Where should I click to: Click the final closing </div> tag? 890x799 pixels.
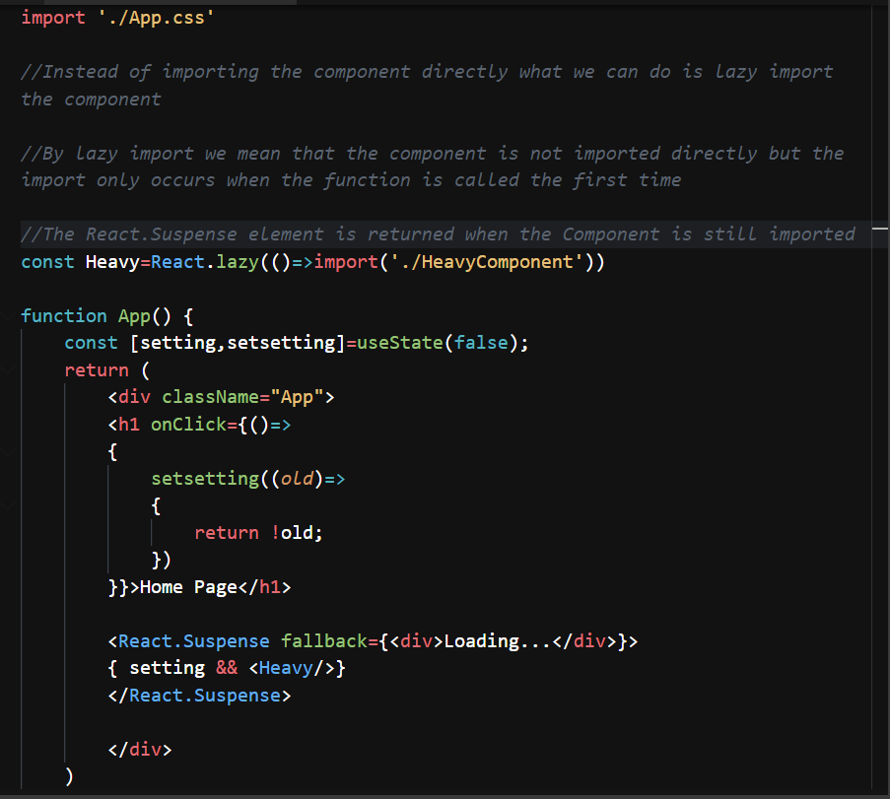tap(140, 749)
